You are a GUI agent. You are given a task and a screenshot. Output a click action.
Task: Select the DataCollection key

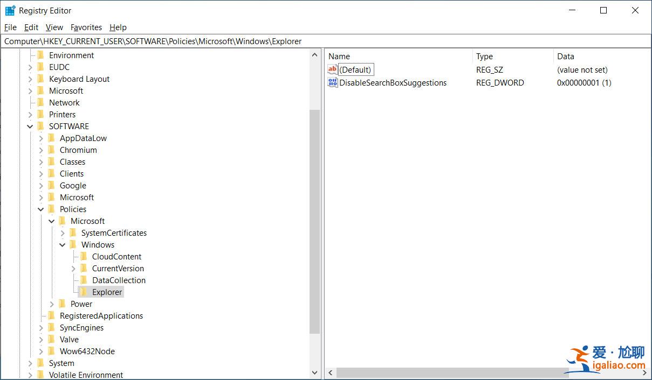(x=119, y=280)
